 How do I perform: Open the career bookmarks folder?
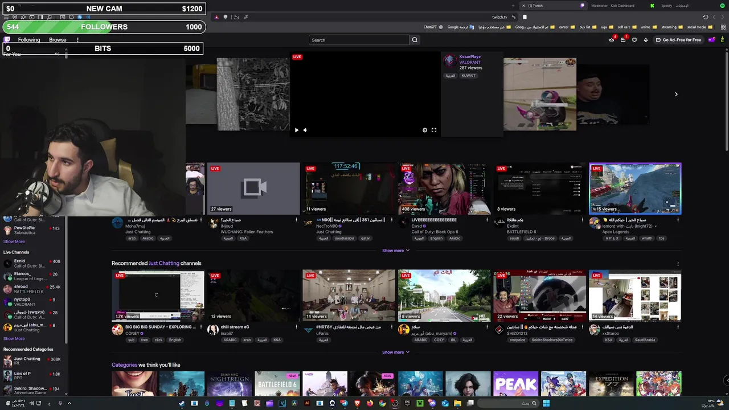[567, 27]
